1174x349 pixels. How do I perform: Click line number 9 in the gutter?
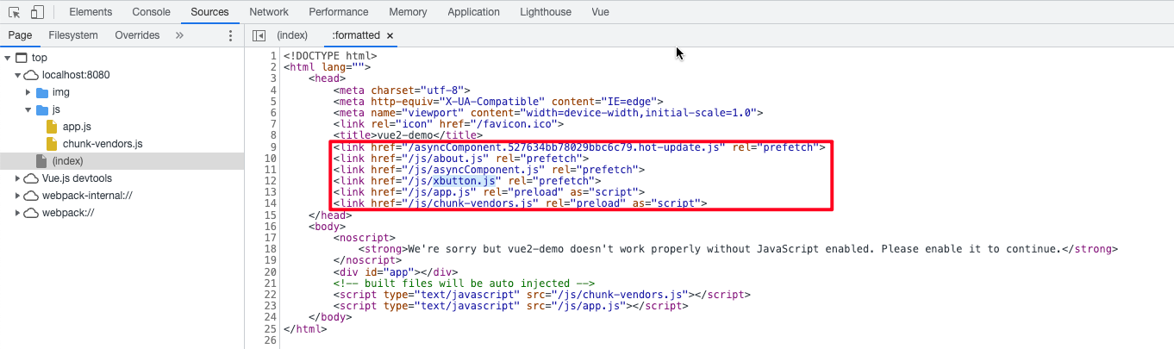tap(272, 147)
